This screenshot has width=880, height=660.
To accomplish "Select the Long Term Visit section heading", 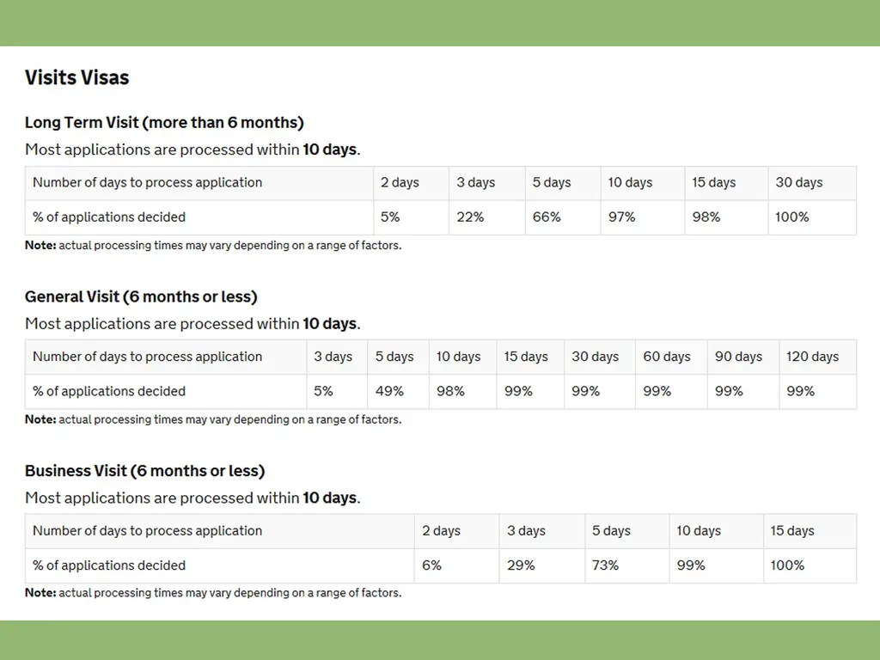I will click(x=164, y=122).
